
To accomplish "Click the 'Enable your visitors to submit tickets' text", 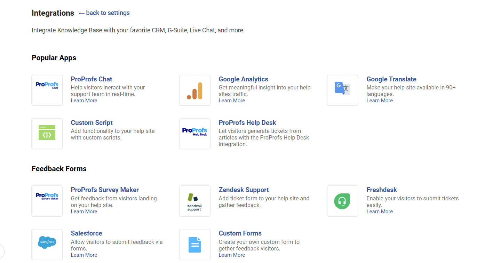I will [413, 202].
